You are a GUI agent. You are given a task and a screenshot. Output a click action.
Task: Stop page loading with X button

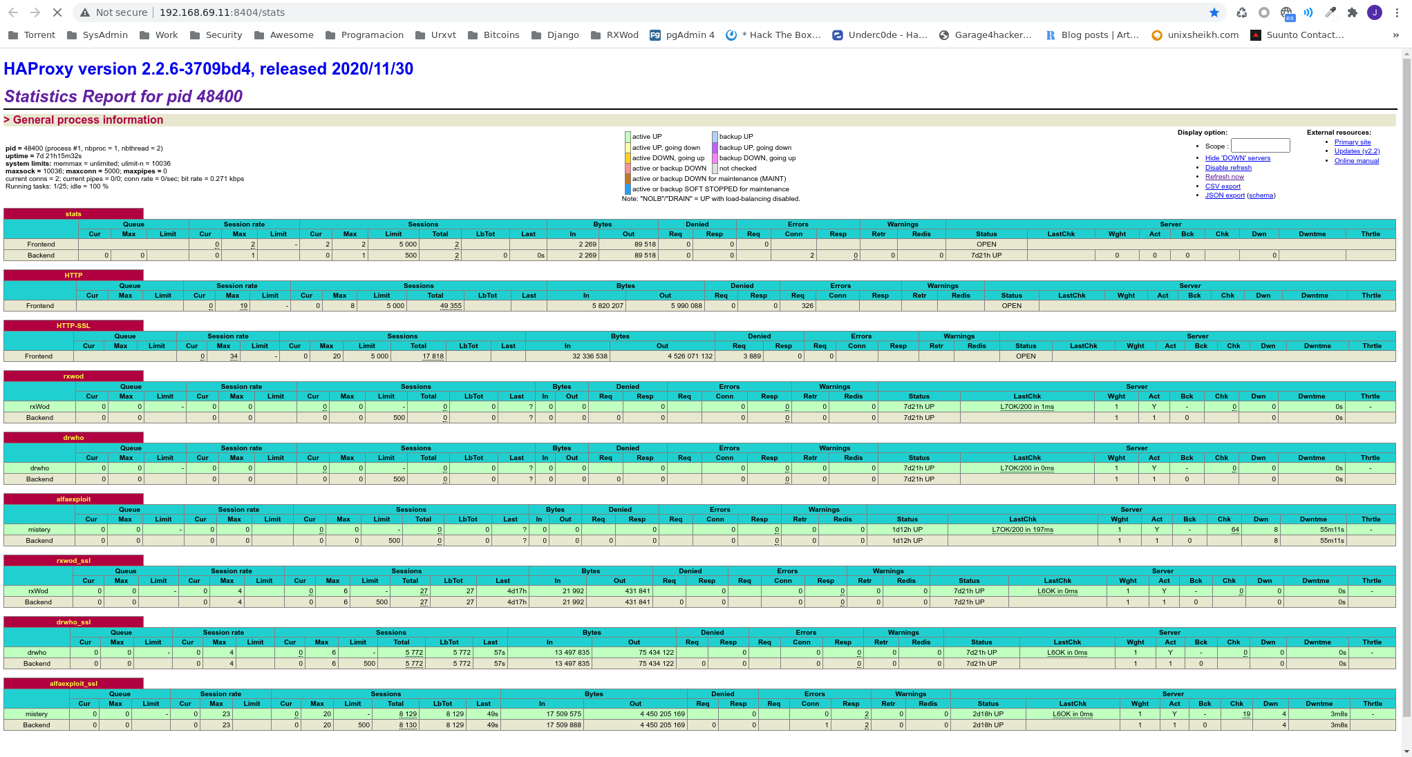coord(57,12)
